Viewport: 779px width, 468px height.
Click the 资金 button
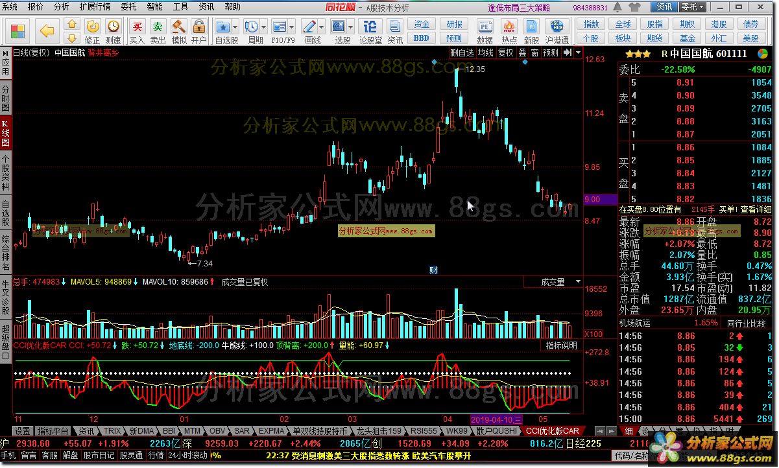coord(422,24)
